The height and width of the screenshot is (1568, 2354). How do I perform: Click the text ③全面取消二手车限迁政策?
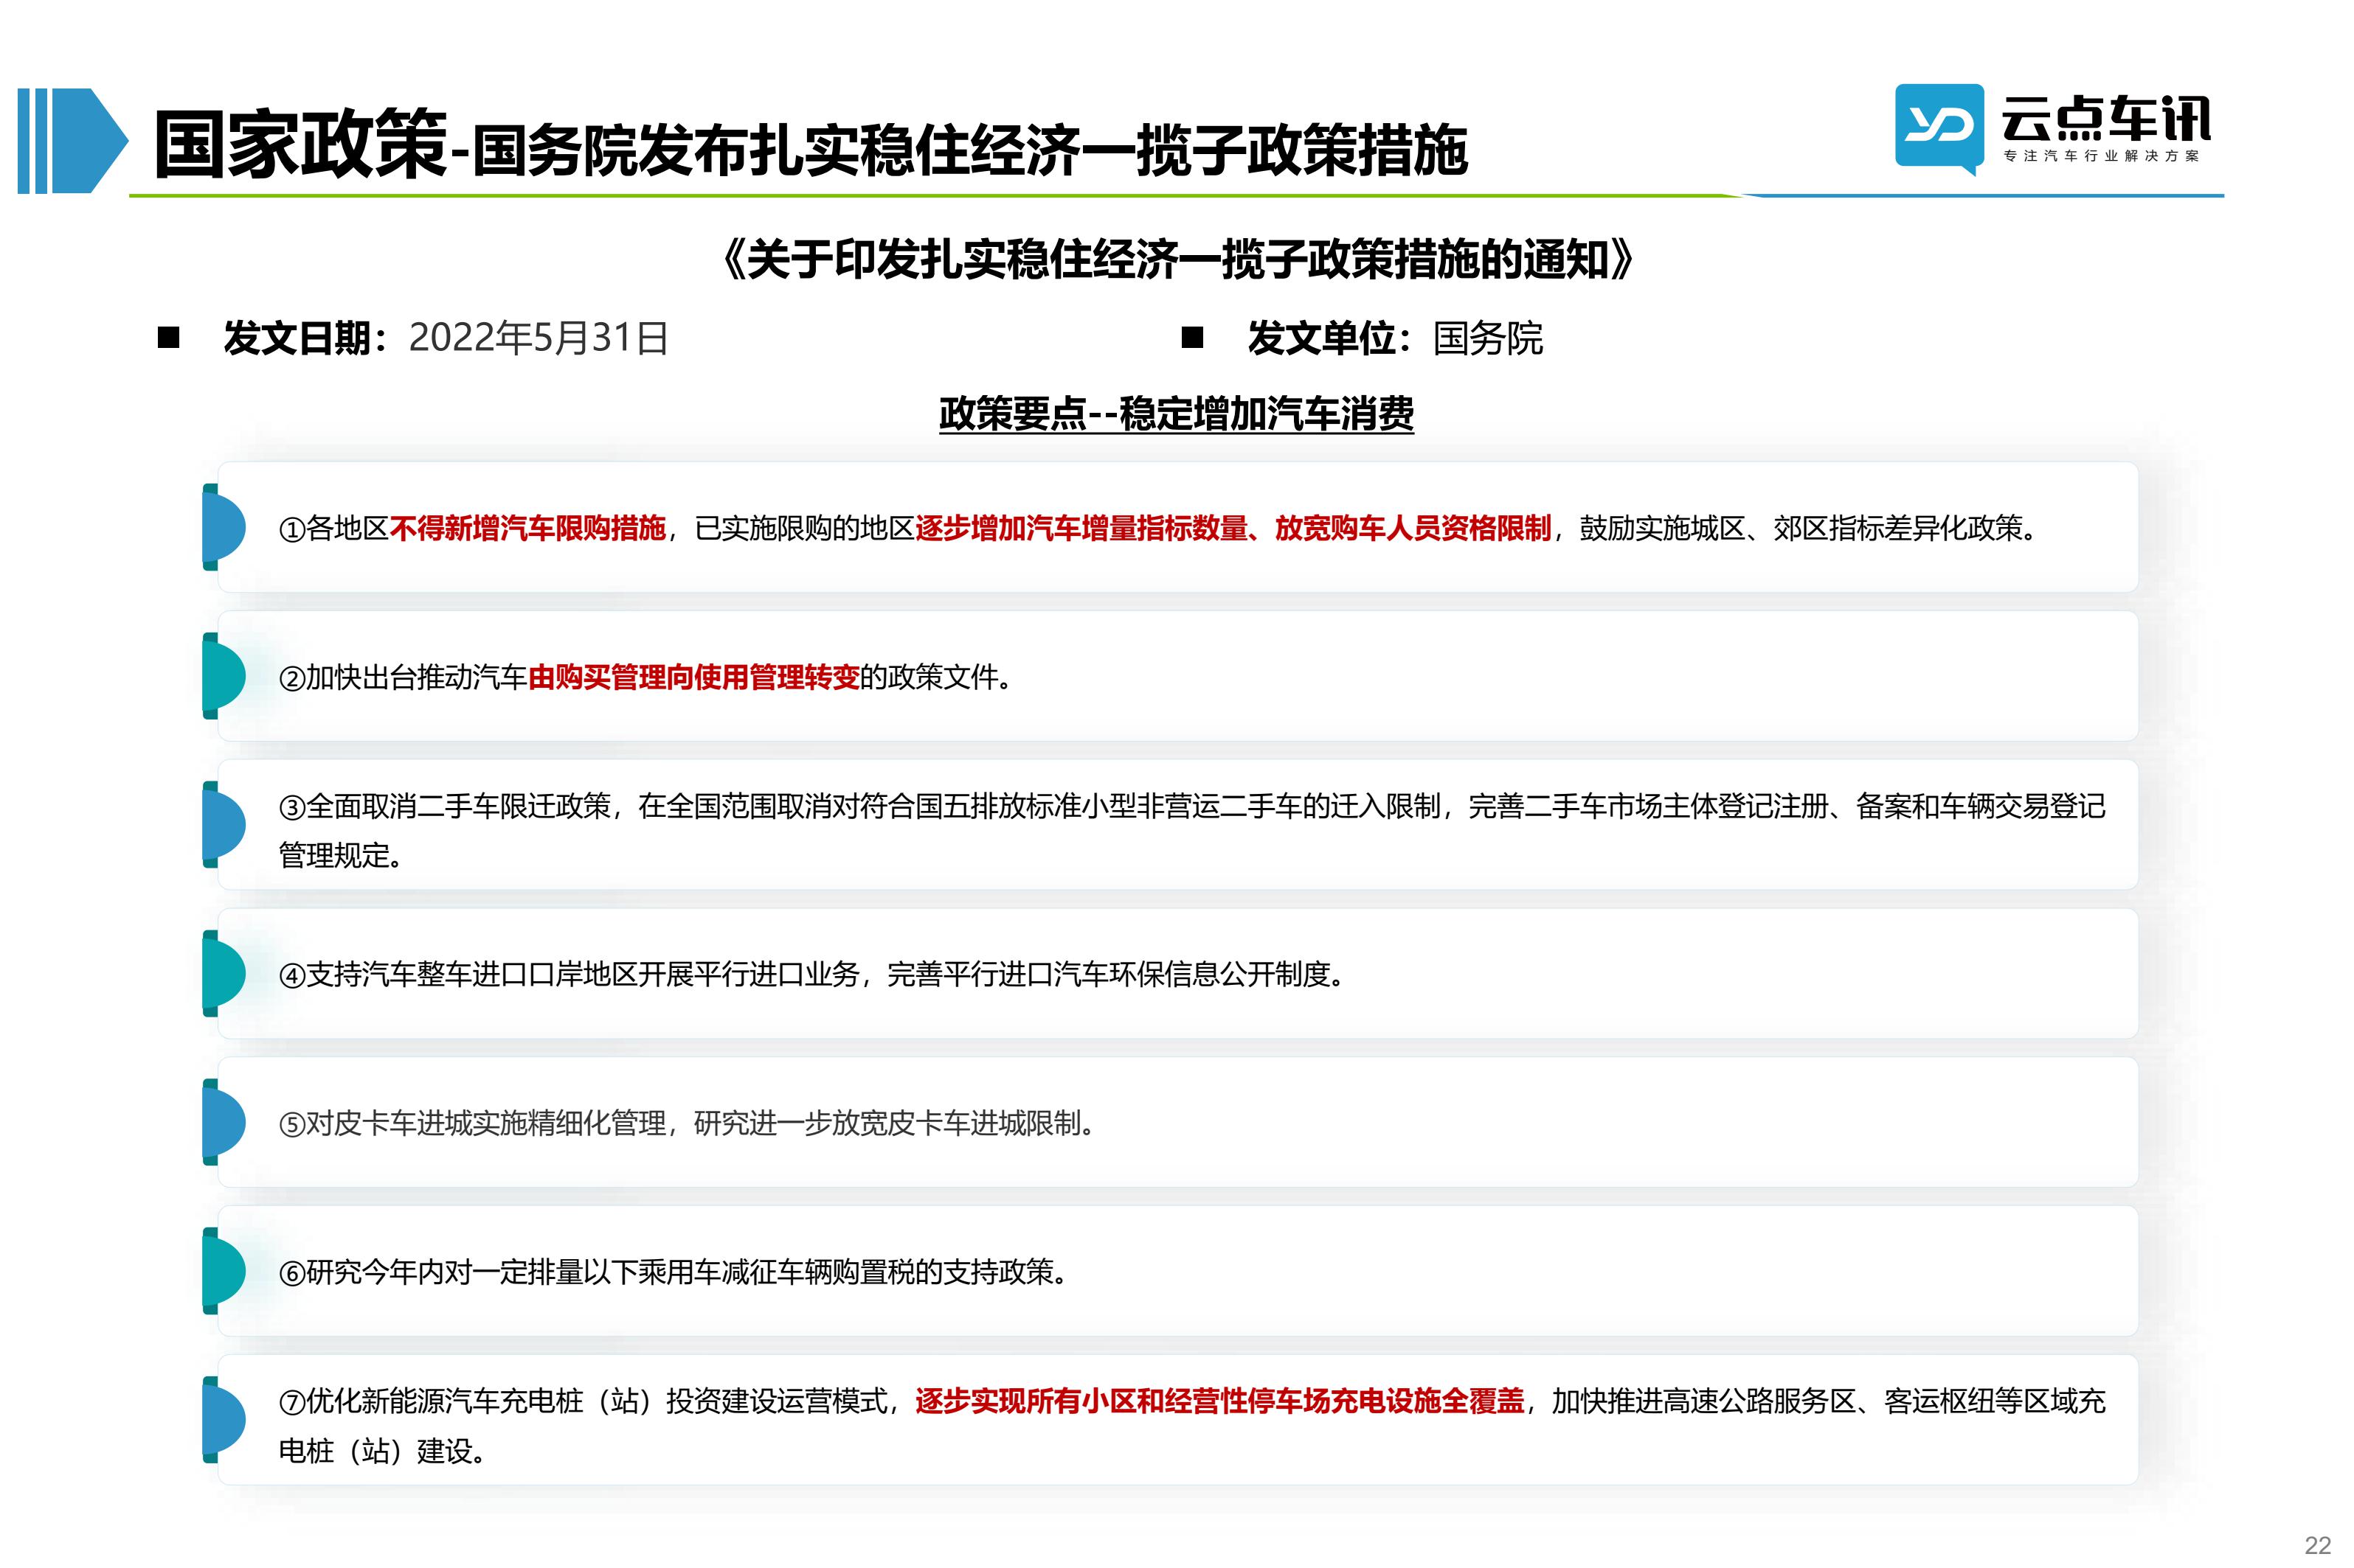click(x=444, y=806)
